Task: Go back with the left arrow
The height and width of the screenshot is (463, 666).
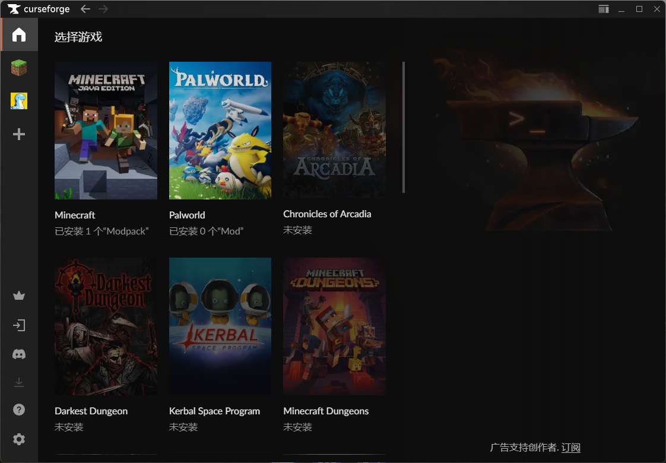Action: 85,9
